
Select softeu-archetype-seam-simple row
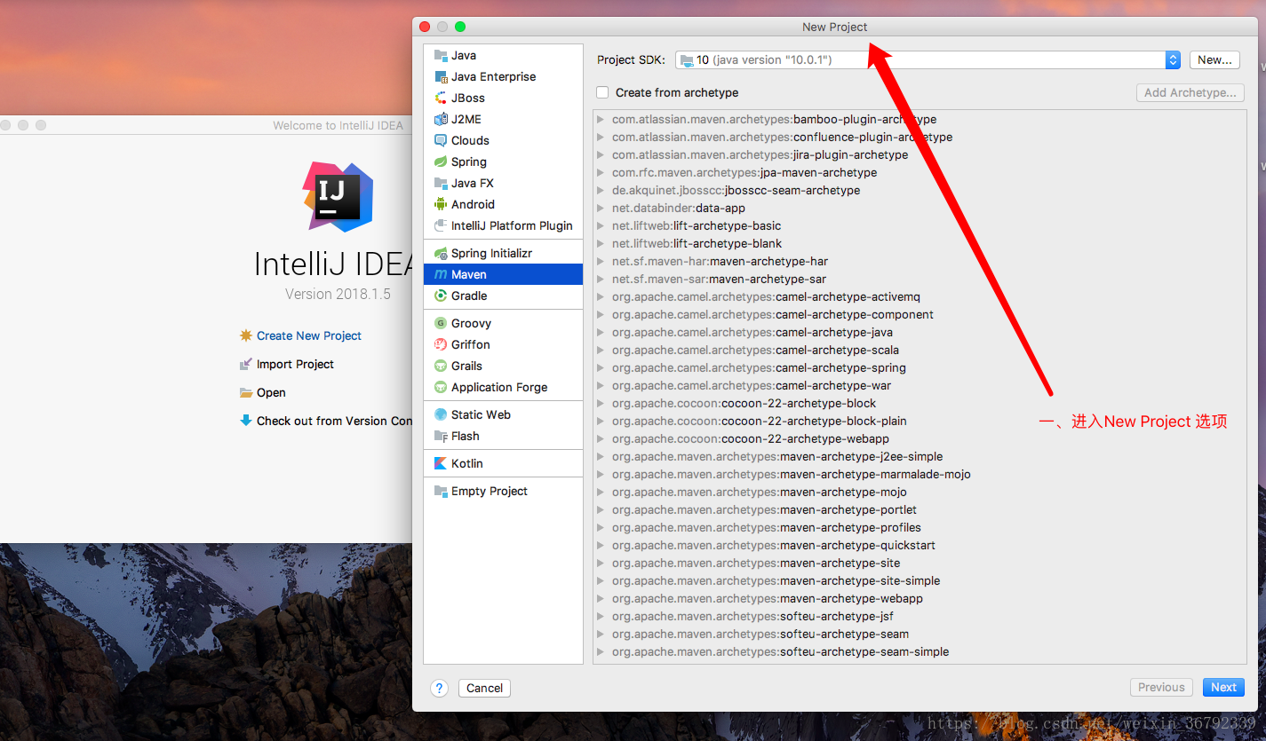click(920, 651)
